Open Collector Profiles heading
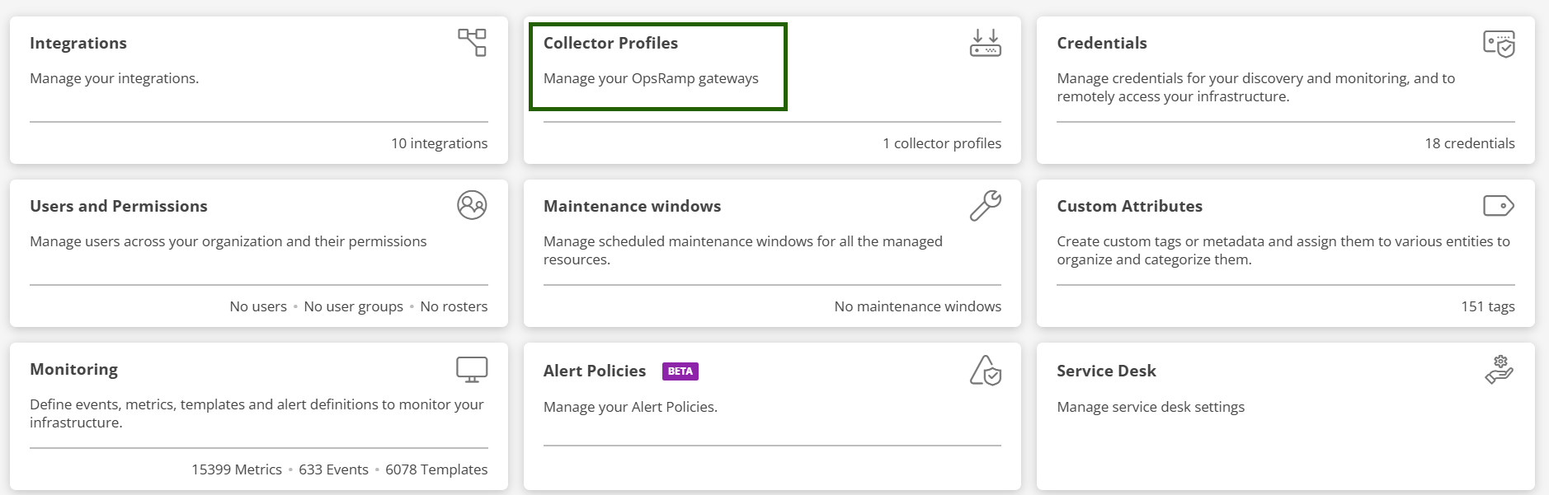1549x495 pixels. point(610,43)
